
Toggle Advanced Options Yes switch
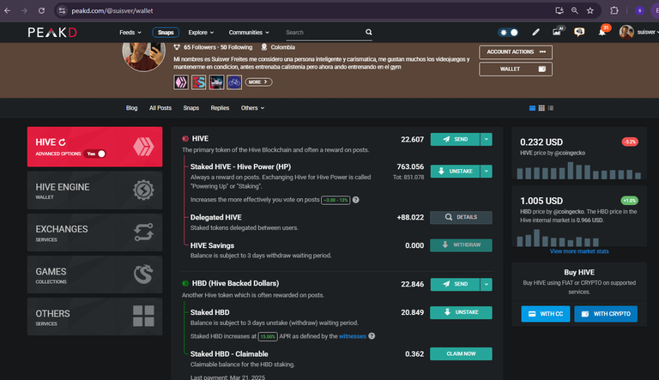pyautogui.click(x=95, y=154)
